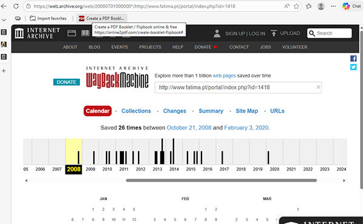
Task: Click the user avatar icon beside Sign Up
Action: pyautogui.click(x=217, y=33)
